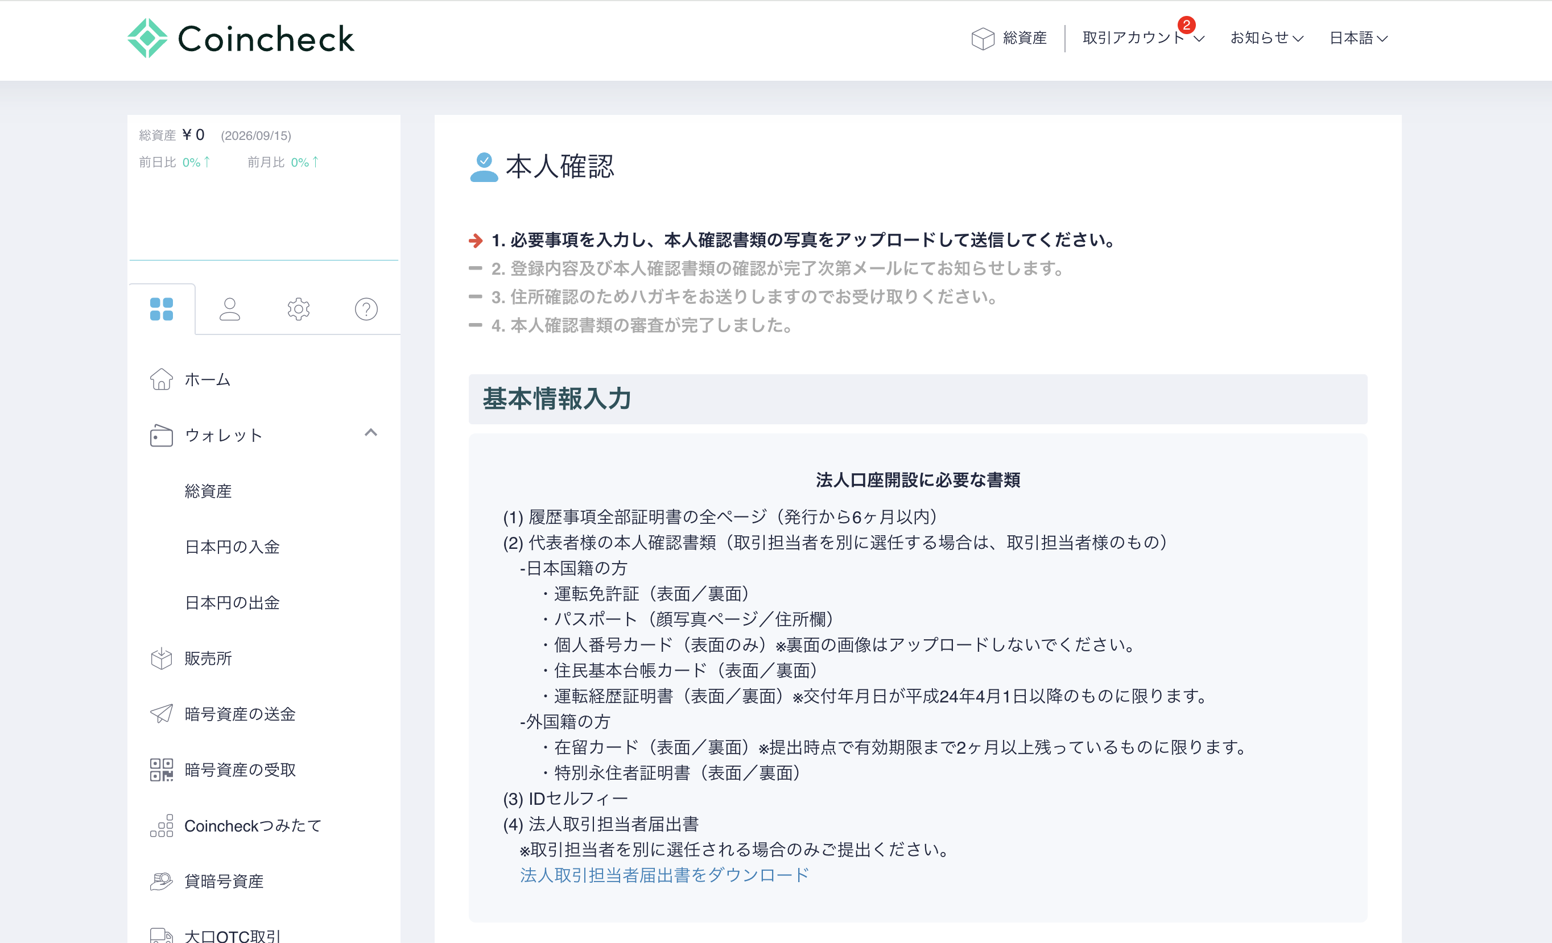Click the 暗号資産の受取 QR code icon
Screen dimensions: 1552x943
tap(161, 770)
